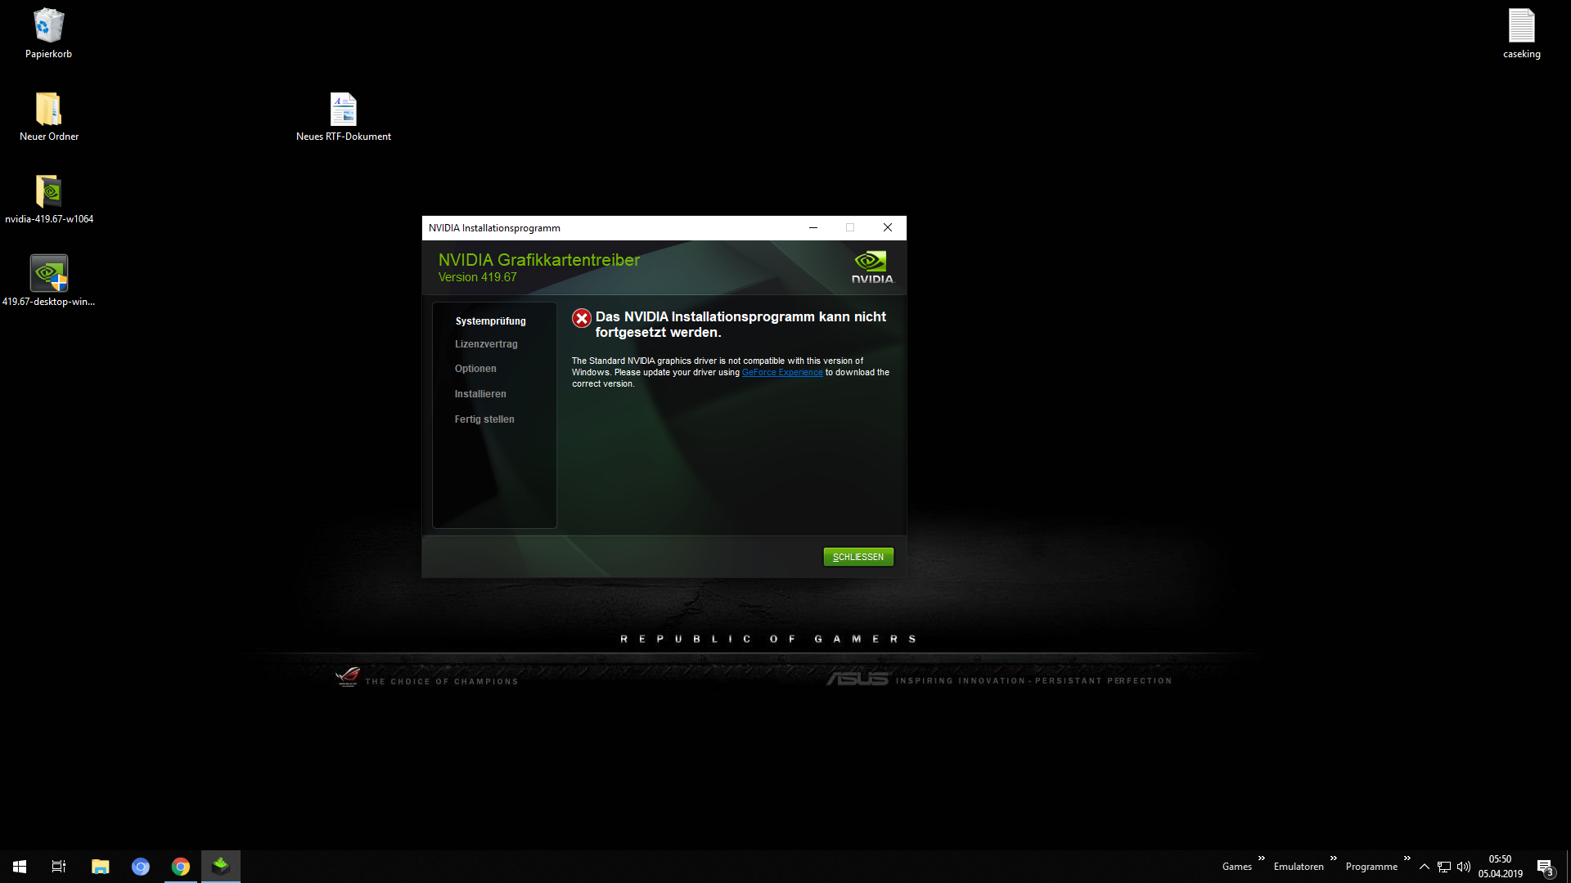Click the volume speaker tray icon
1571x883 pixels.
(1464, 867)
